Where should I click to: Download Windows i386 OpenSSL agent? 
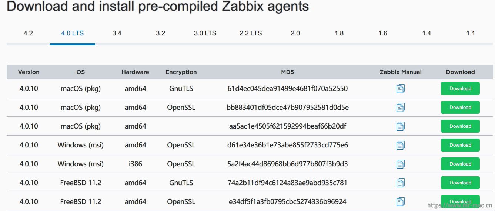460,164
